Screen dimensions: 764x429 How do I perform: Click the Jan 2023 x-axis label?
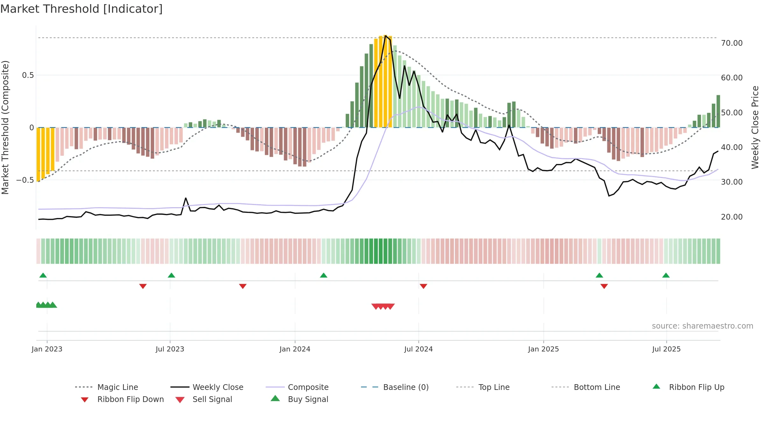pyautogui.click(x=47, y=349)
